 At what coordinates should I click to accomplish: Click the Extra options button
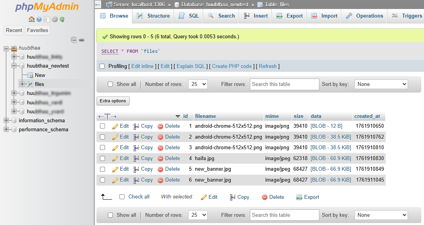(x=113, y=101)
